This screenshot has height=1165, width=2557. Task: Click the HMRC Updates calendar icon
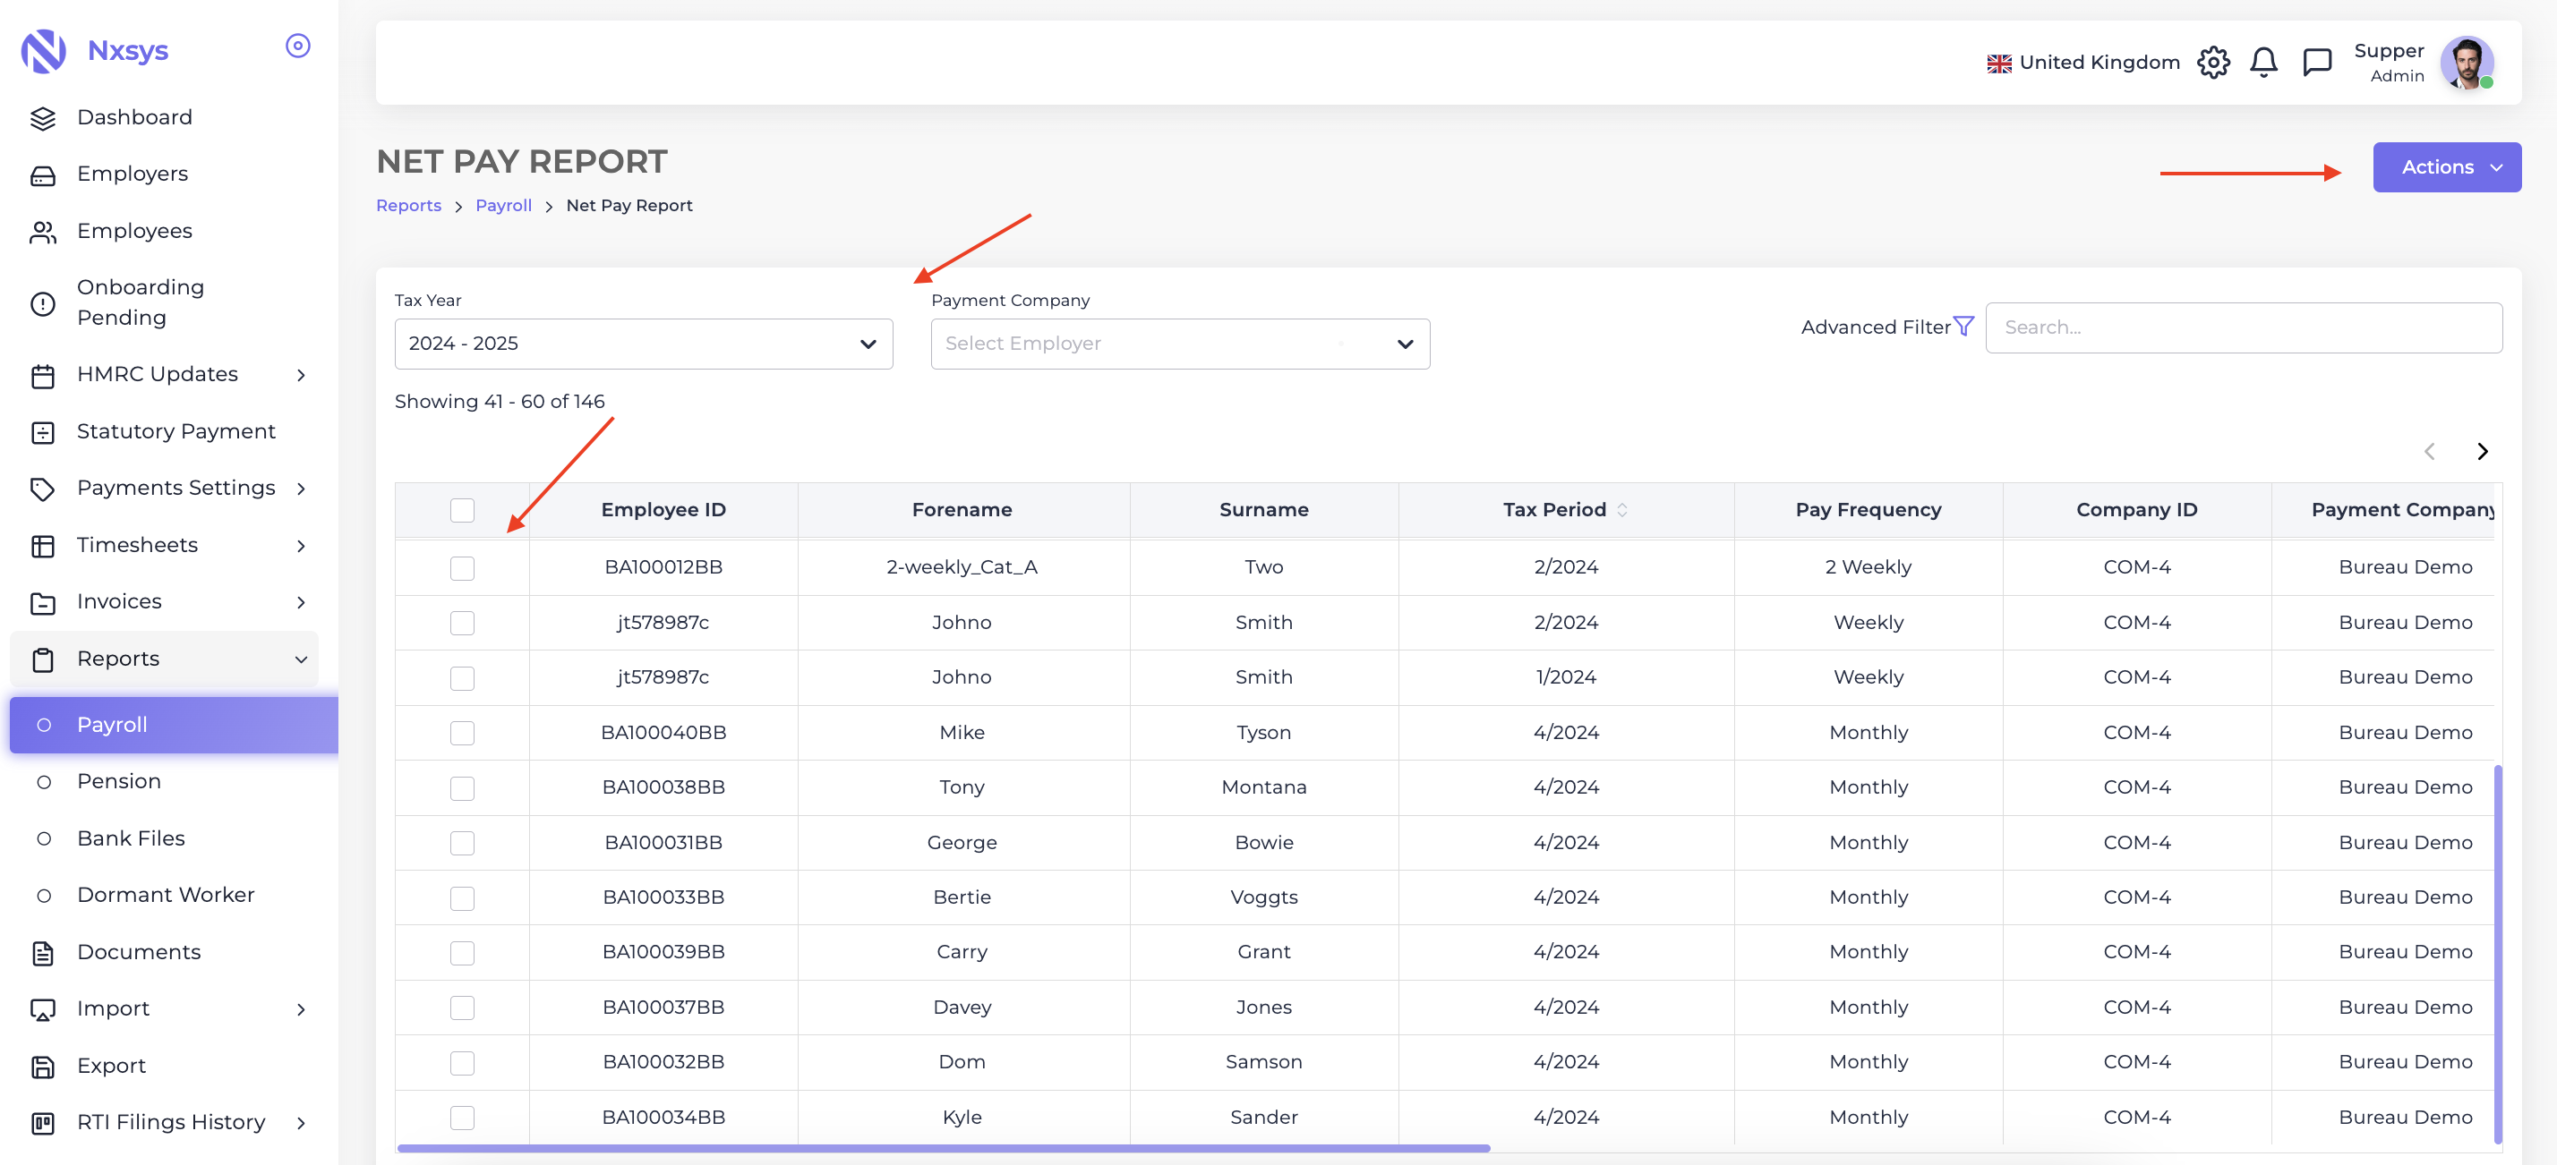[43, 375]
